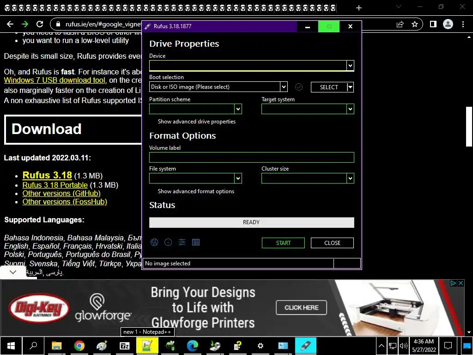Switch to Notepad++ in the taskbar
Viewport: 473px width, 355px height.
point(147,346)
